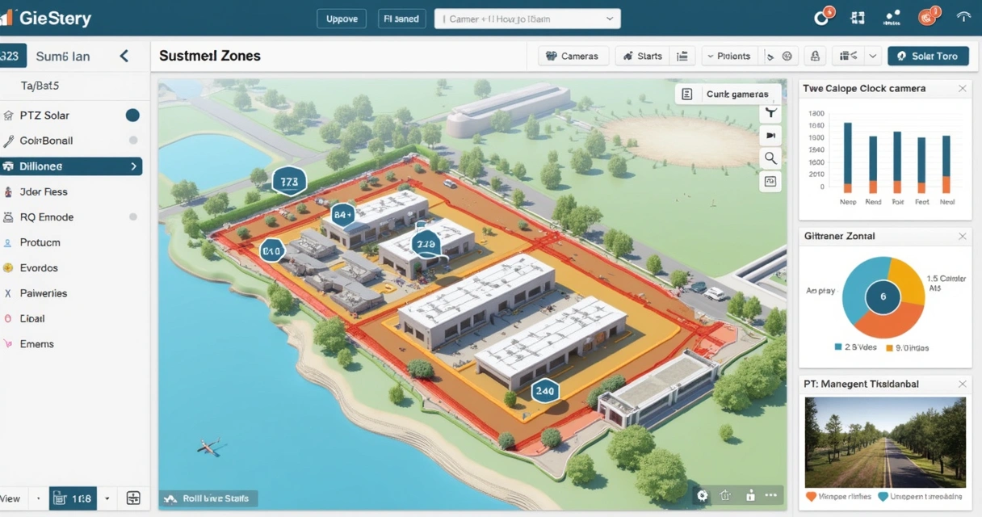982x517 pixels.
Task: Click the Cunk gameras button
Action: tap(728, 95)
